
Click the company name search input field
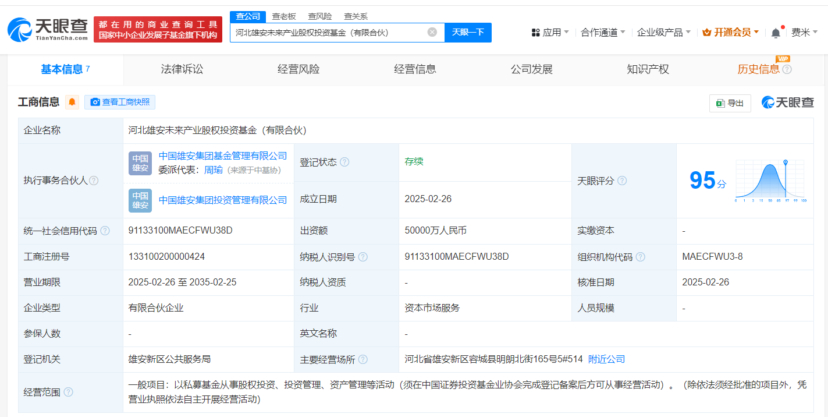(x=329, y=33)
